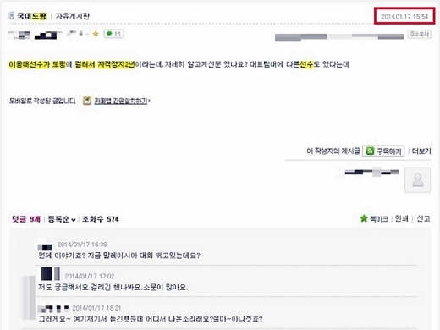Click second commenter's dark avatar icon
440x330 pixels.
(x=47, y=273)
